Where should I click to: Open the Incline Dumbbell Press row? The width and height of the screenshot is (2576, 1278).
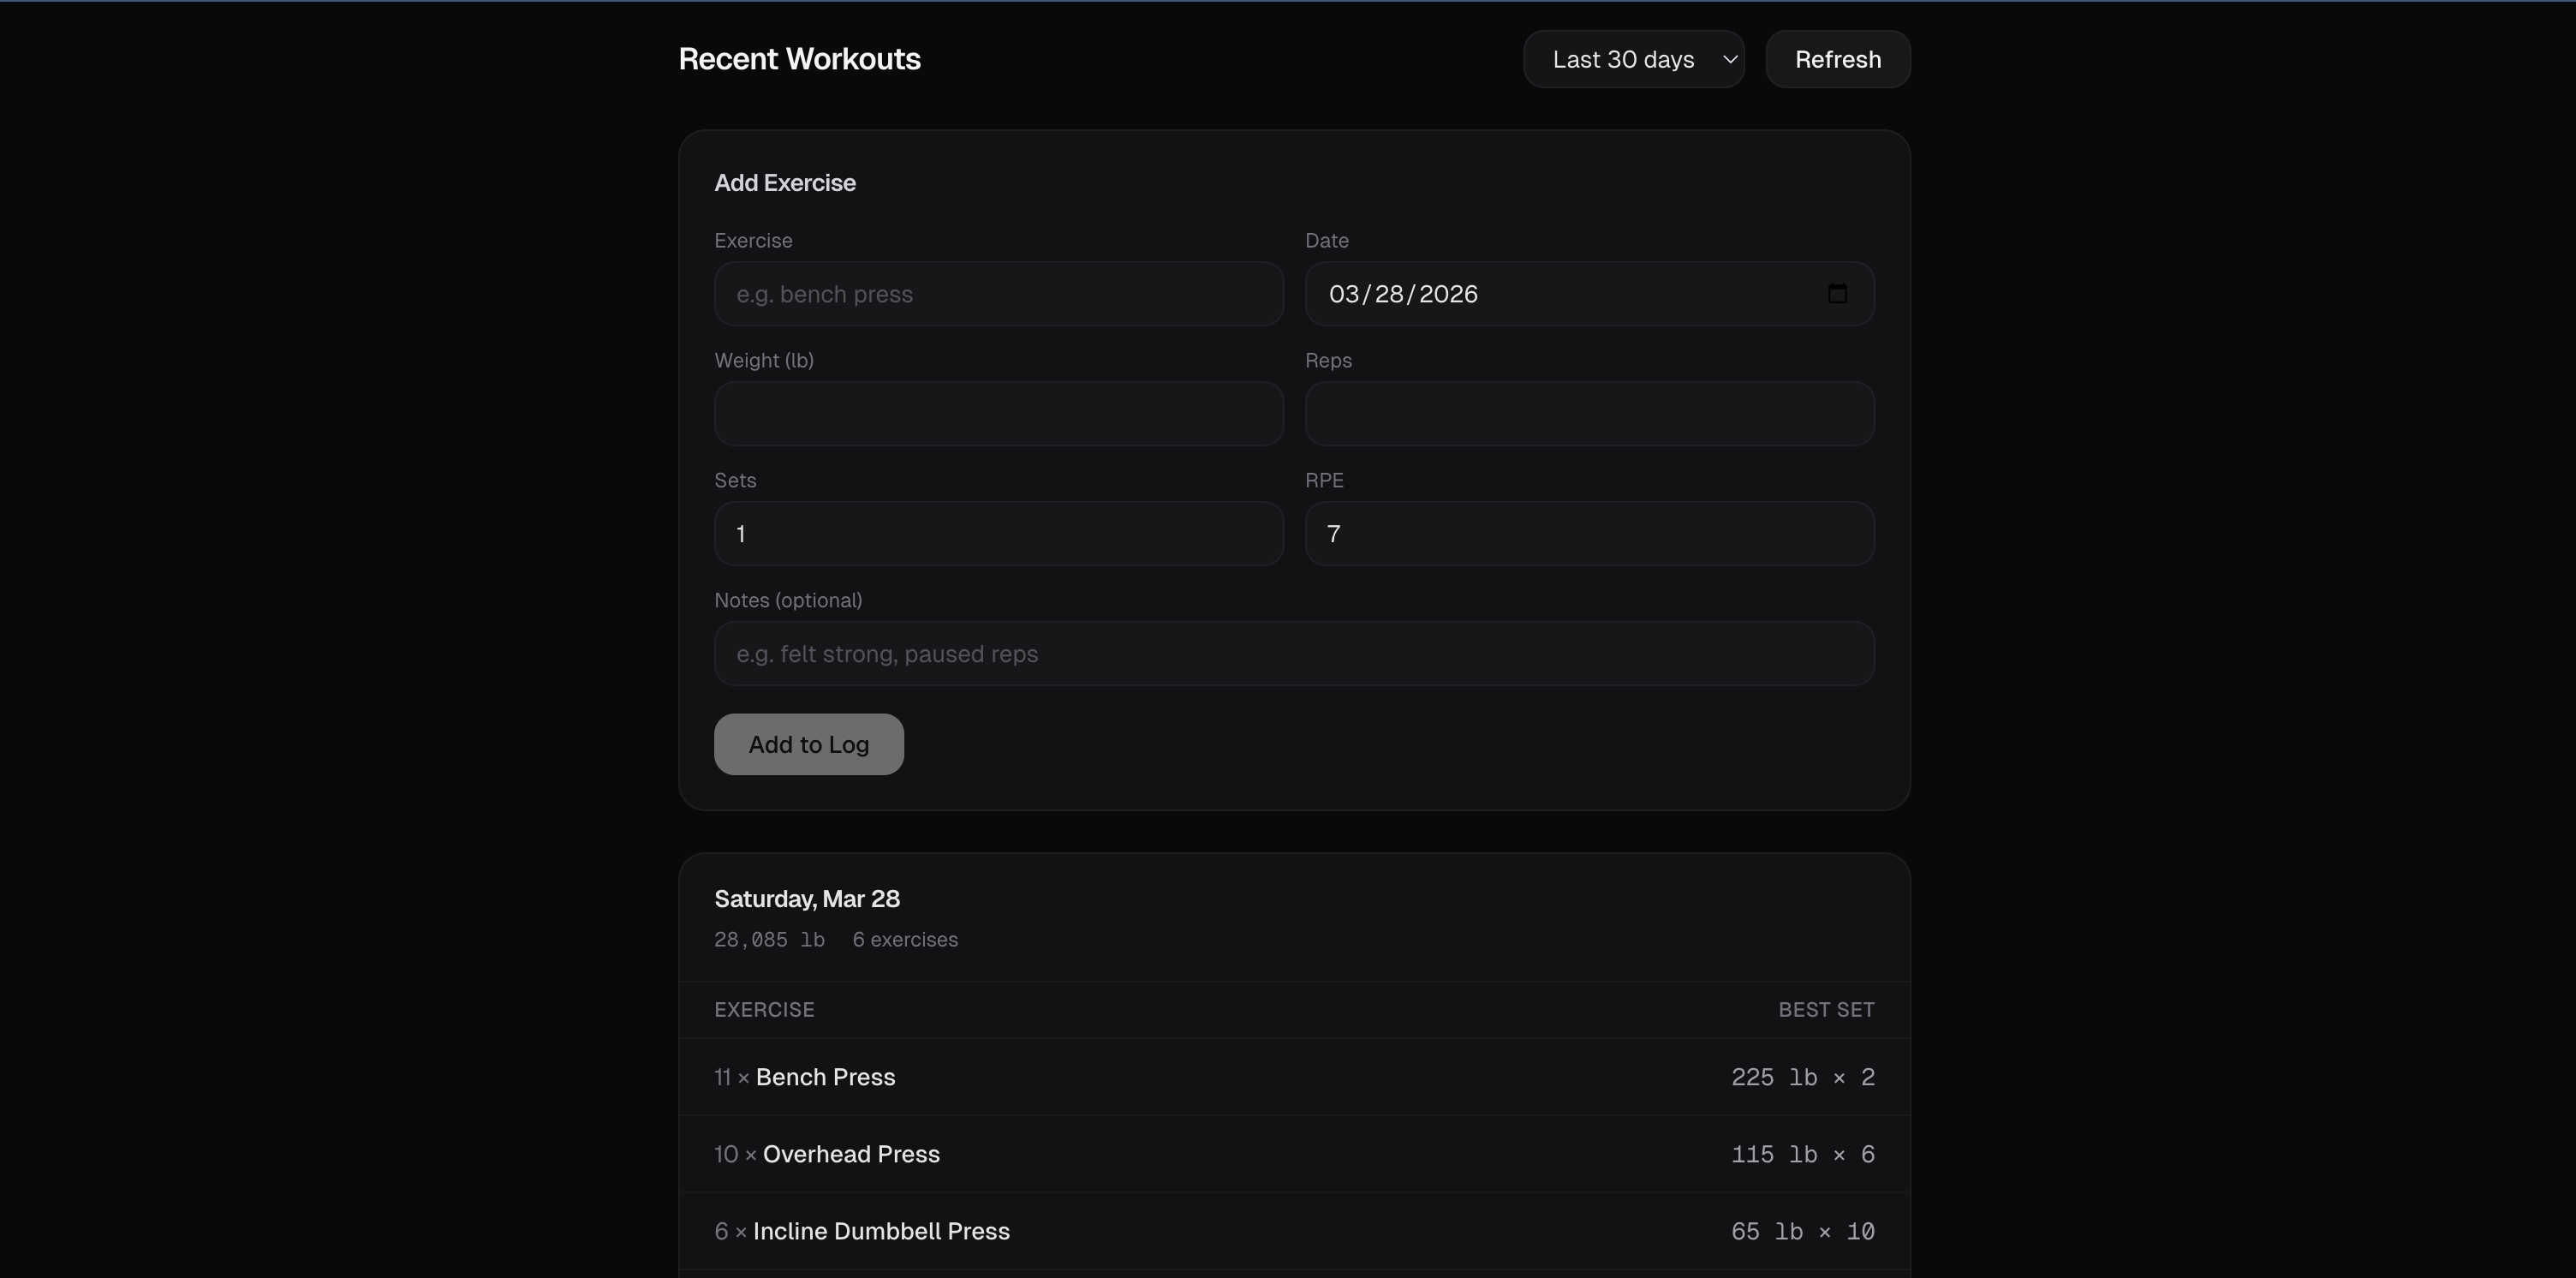880,1231
